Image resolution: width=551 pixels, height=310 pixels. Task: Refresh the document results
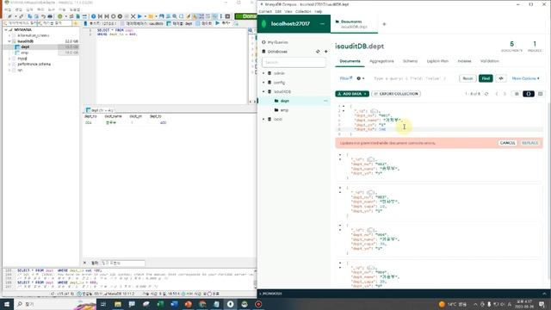pos(486,94)
